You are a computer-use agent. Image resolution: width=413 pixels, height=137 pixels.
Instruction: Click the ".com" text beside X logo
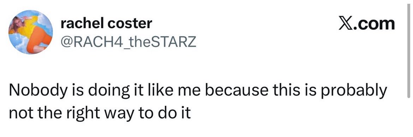(373, 24)
